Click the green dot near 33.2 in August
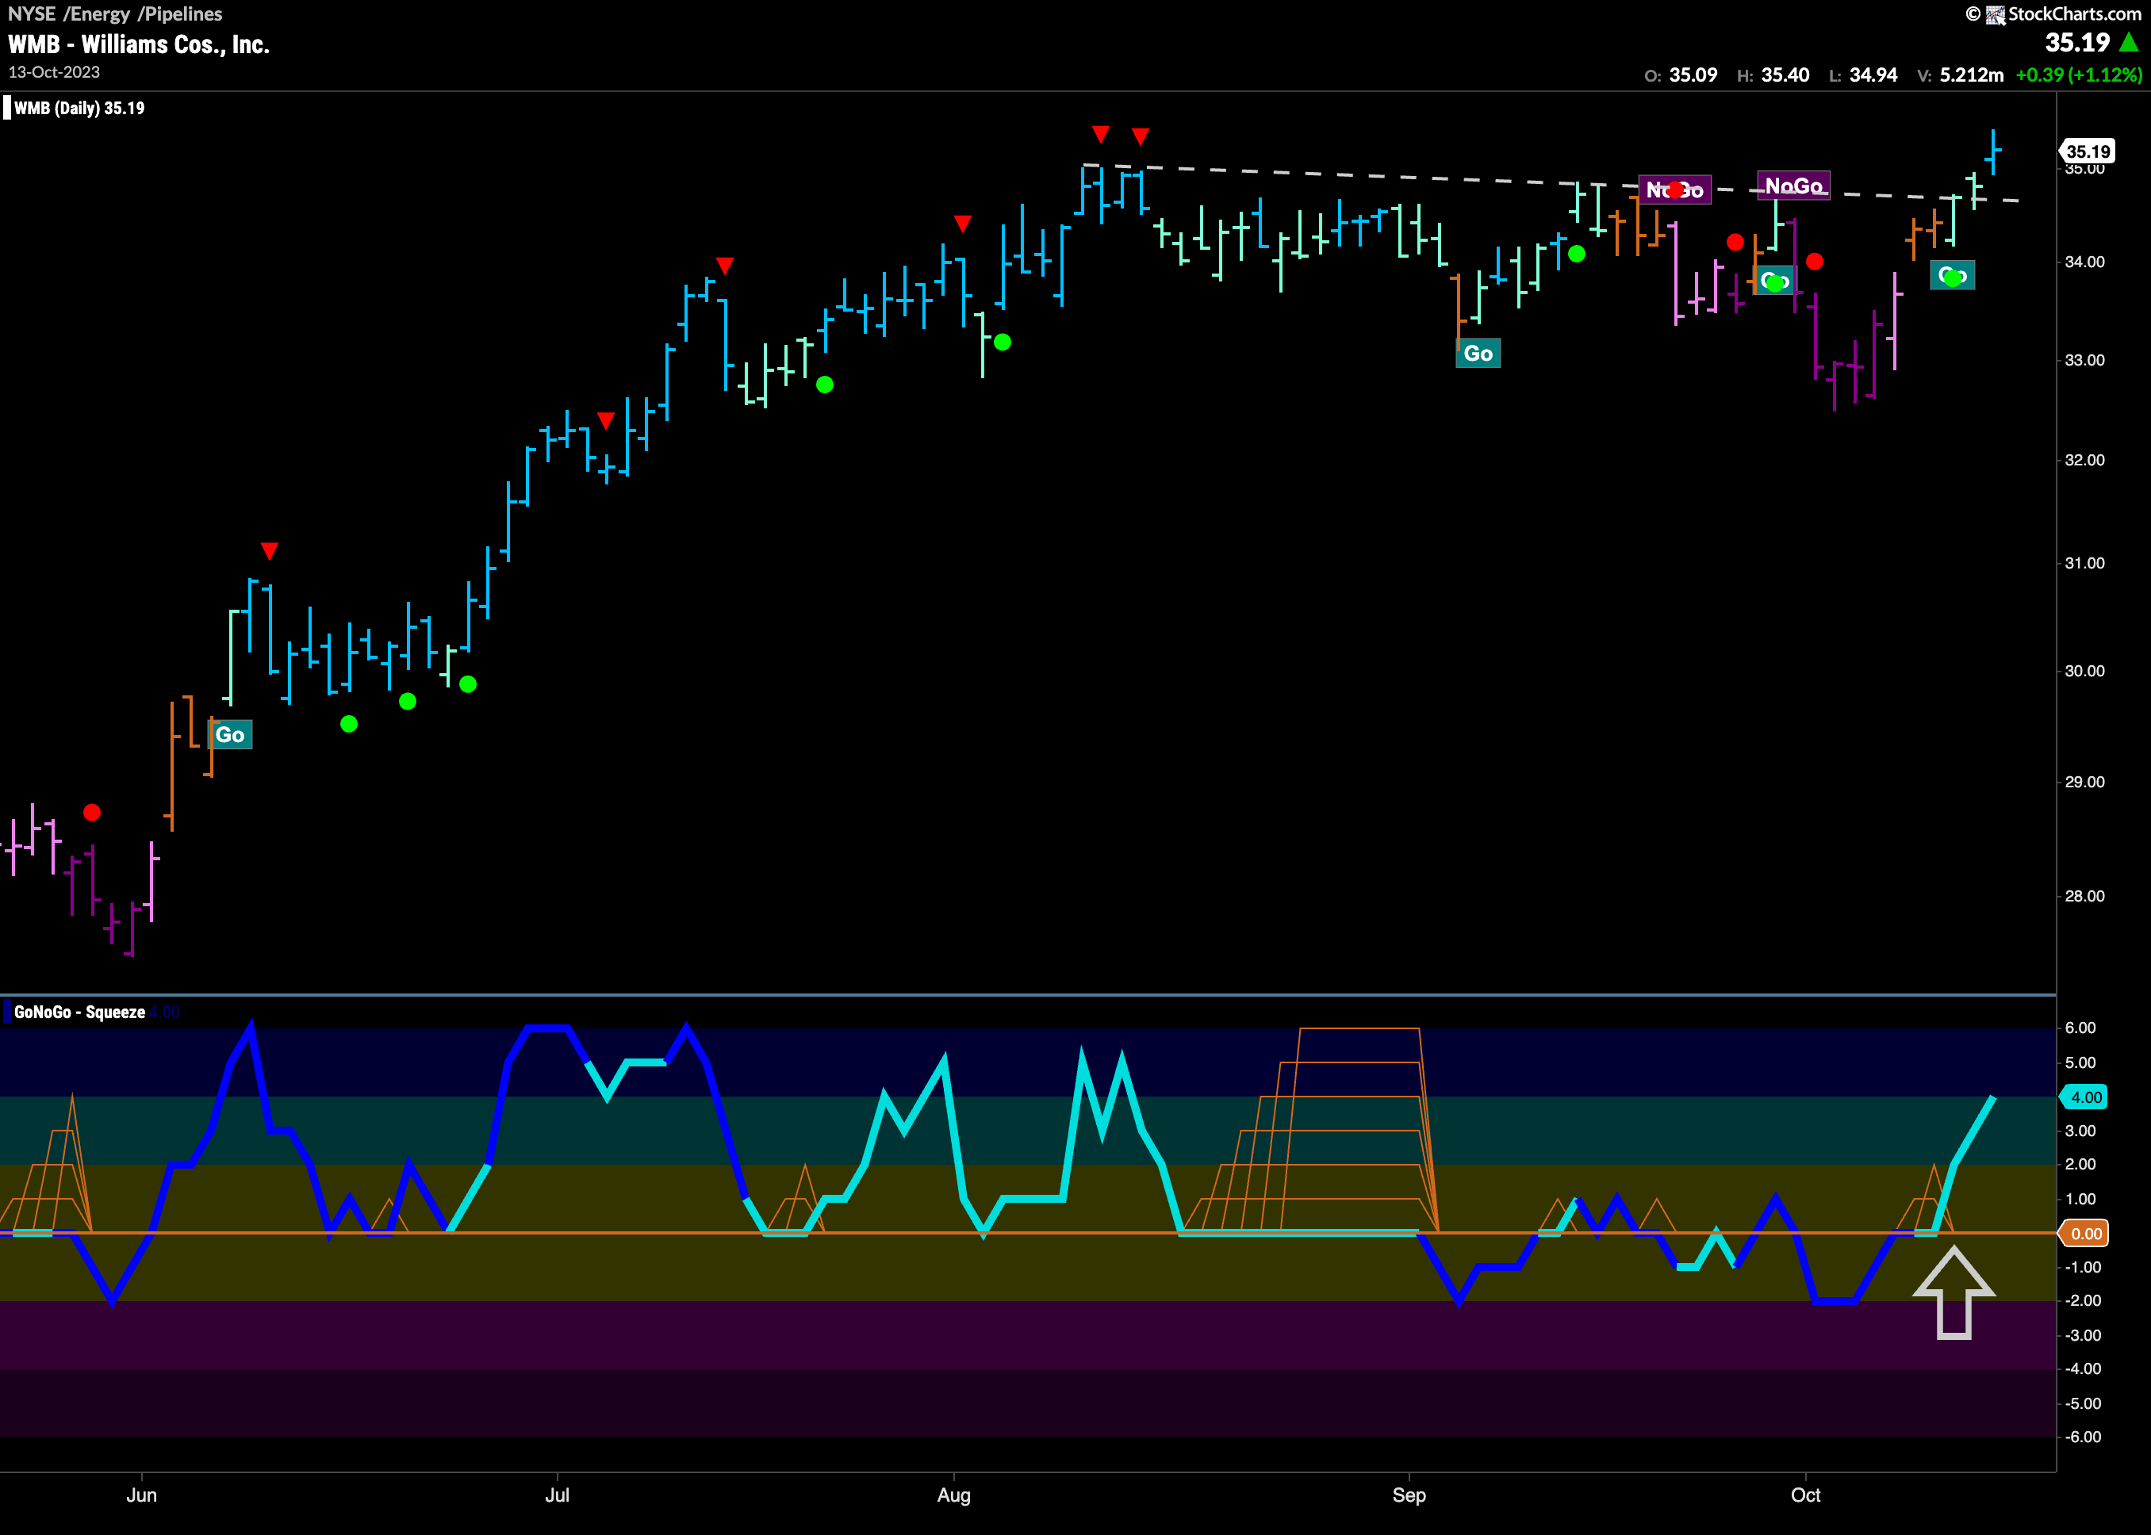 1003,343
